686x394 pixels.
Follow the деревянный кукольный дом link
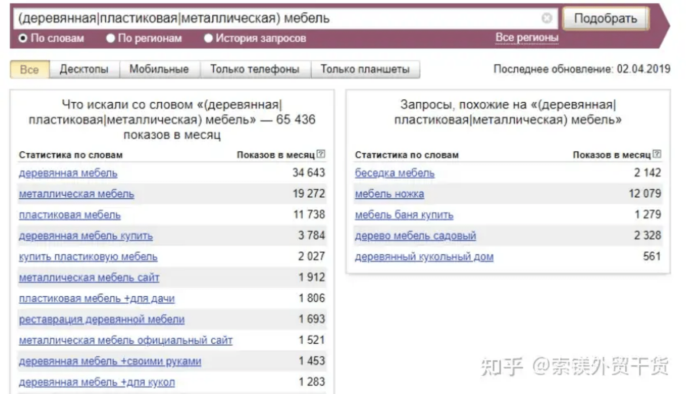coord(424,257)
